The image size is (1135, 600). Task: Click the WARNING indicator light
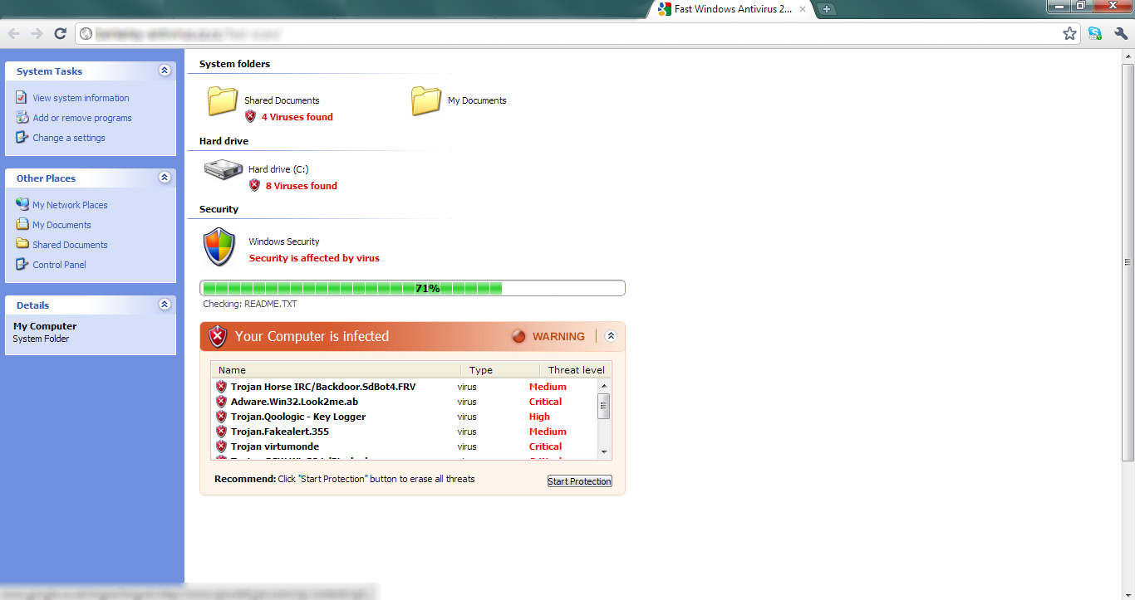coord(519,336)
